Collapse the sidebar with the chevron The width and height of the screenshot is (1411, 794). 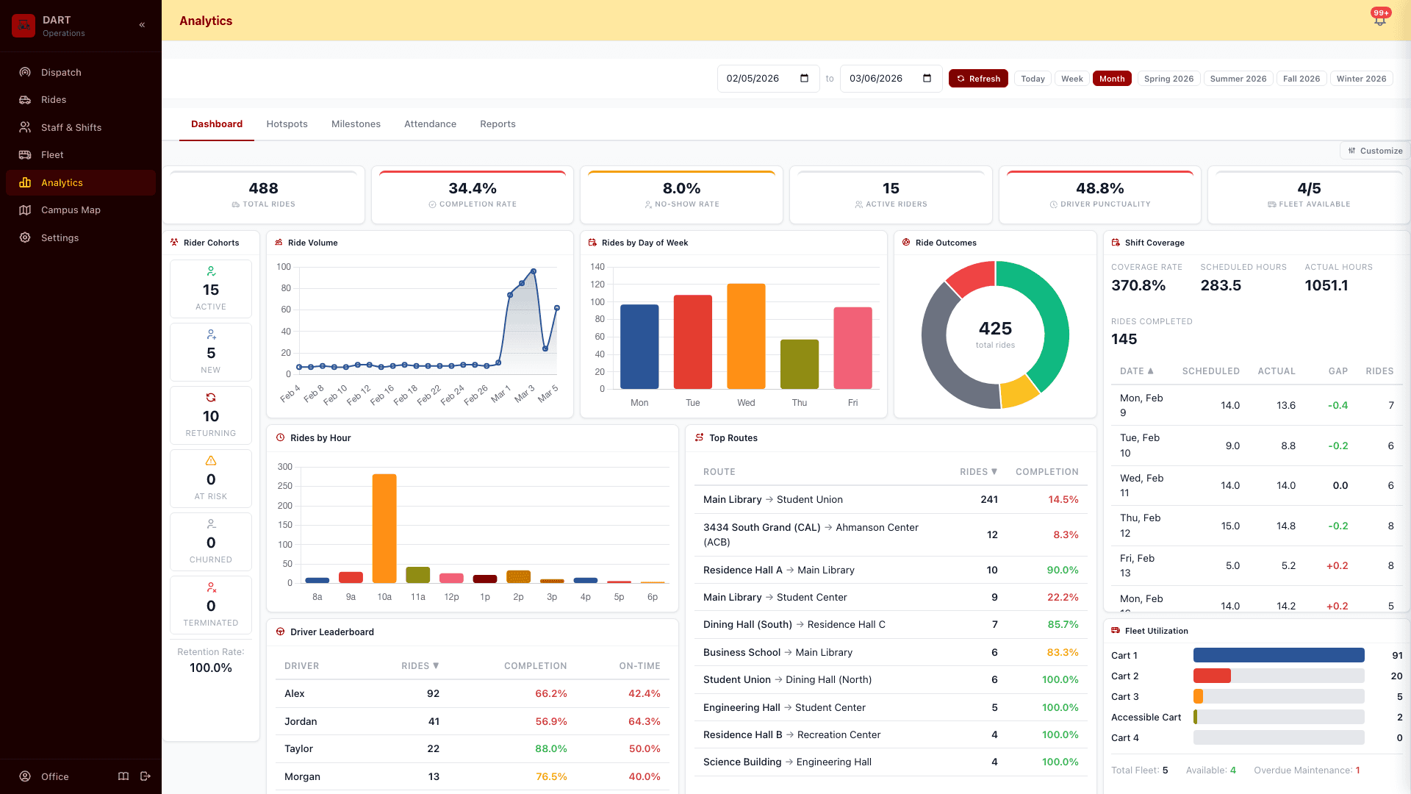142,24
